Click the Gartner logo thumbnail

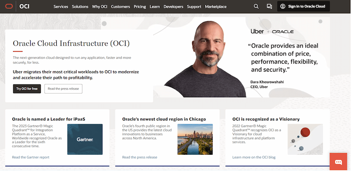[85, 139]
